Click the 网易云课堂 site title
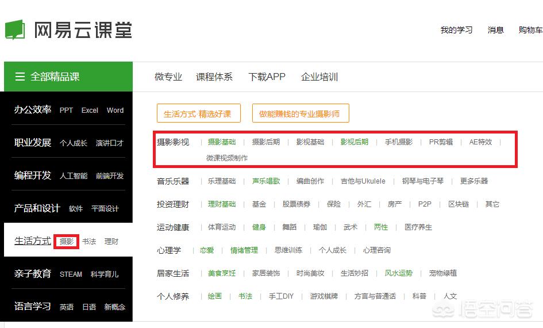Screen dimensions: 543x328 point(83,30)
